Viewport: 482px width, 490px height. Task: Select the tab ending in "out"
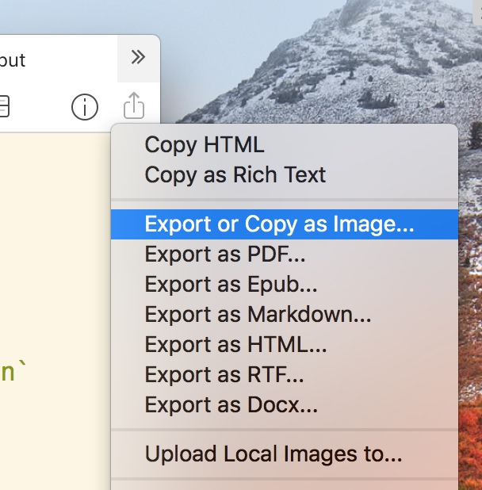point(13,59)
